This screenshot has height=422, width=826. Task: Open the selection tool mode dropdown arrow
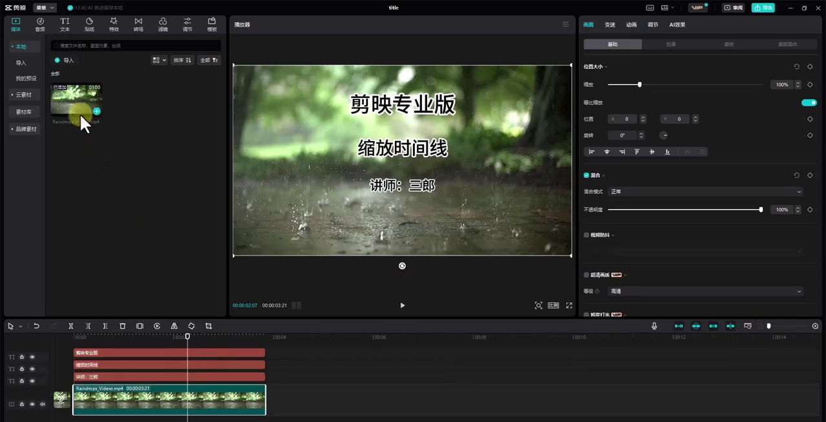(20, 327)
